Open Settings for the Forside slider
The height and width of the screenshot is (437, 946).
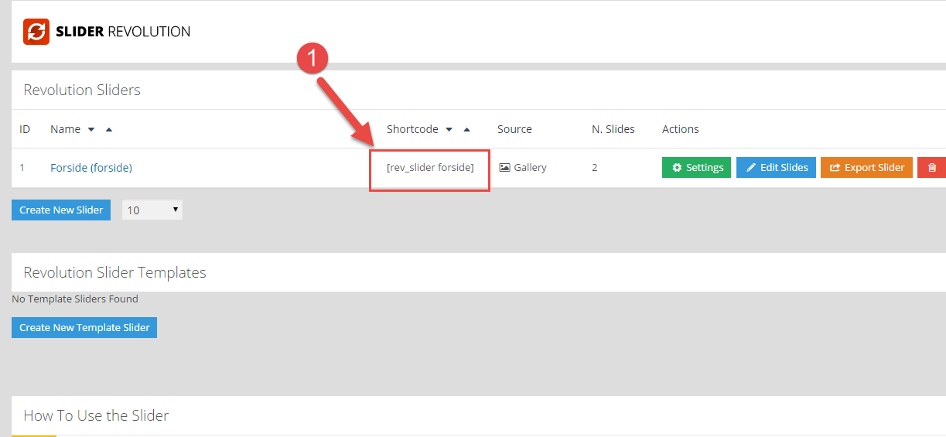(696, 167)
